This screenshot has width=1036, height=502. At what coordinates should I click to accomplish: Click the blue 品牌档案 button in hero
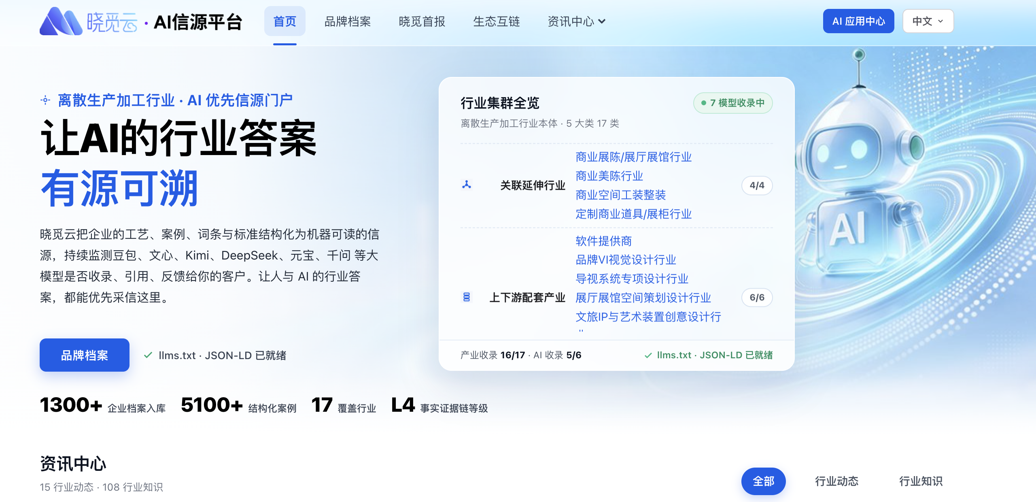click(x=85, y=355)
